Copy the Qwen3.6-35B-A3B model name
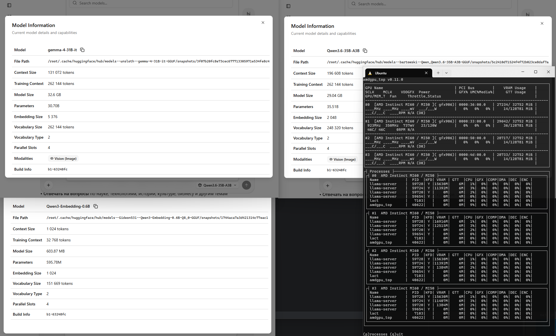This screenshot has width=556, height=336. click(x=365, y=51)
